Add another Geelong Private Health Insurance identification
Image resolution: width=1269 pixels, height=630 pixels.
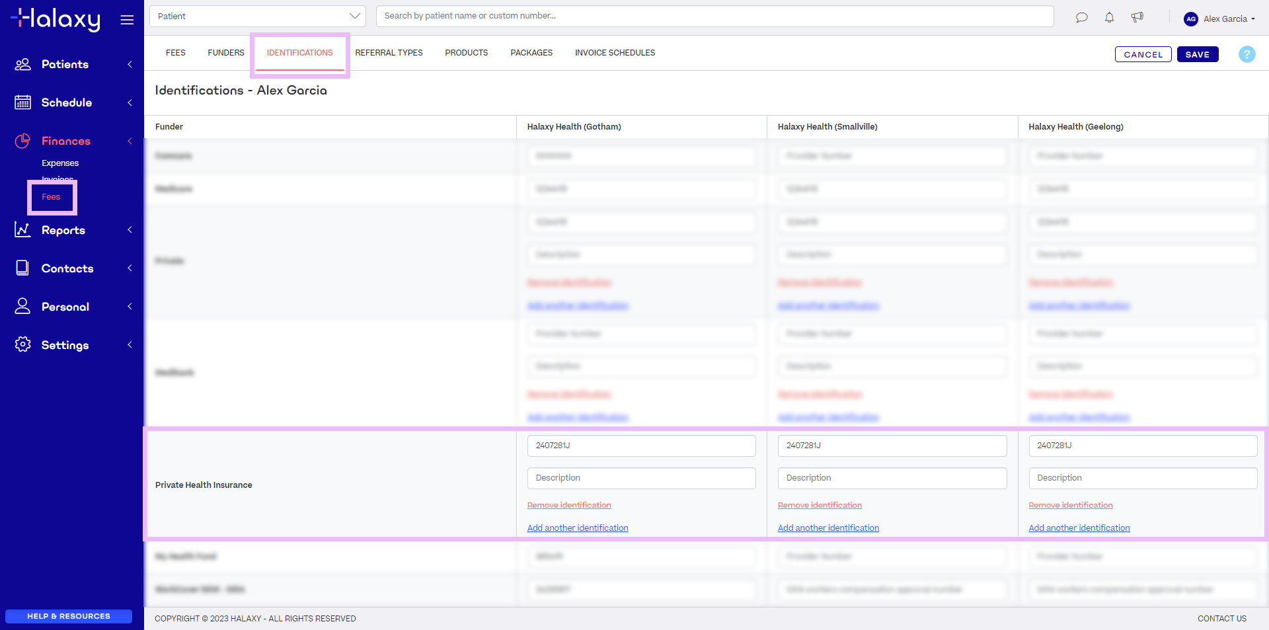click(1079, 528)
